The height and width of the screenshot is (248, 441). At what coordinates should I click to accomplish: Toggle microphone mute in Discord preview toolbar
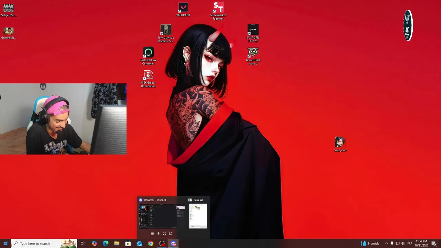pyautogui.click(x=158, y=234)
